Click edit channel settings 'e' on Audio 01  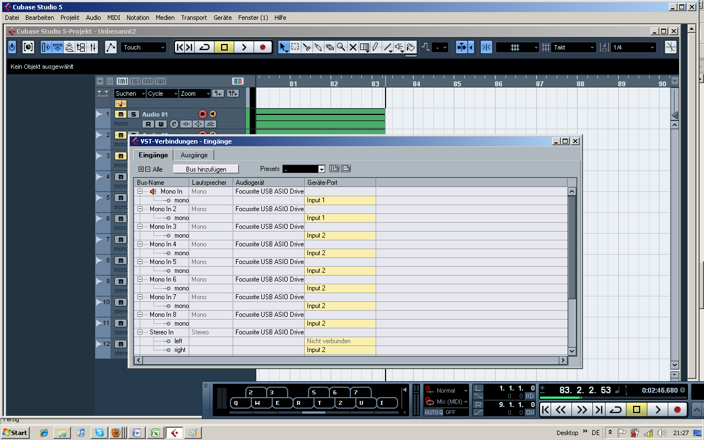pos(174,124)
